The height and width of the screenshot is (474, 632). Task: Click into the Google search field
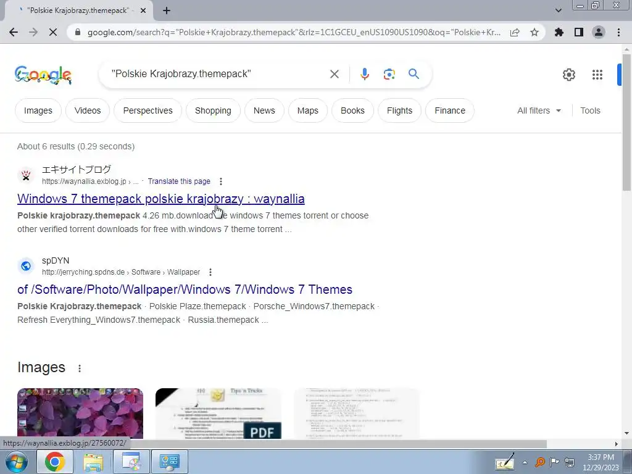(218, 74)
